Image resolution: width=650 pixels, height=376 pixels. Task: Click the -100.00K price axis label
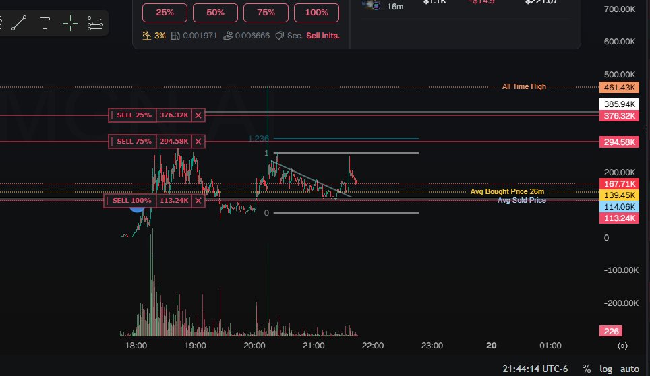[x=621, y=270]
